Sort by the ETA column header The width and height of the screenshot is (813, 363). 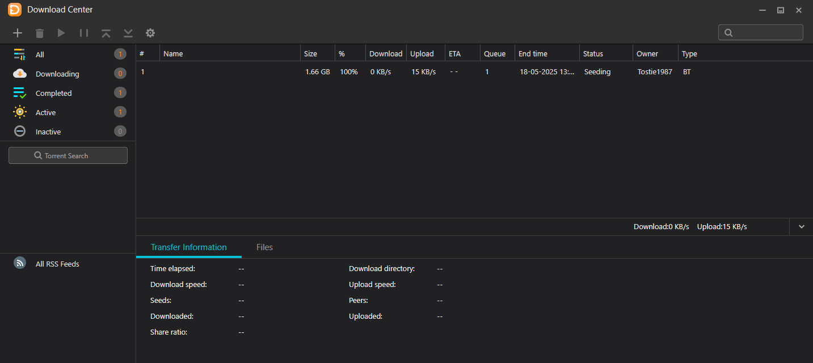[462, 54]
